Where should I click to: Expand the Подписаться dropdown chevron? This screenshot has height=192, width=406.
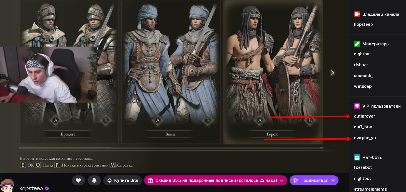tap(333, 180)
